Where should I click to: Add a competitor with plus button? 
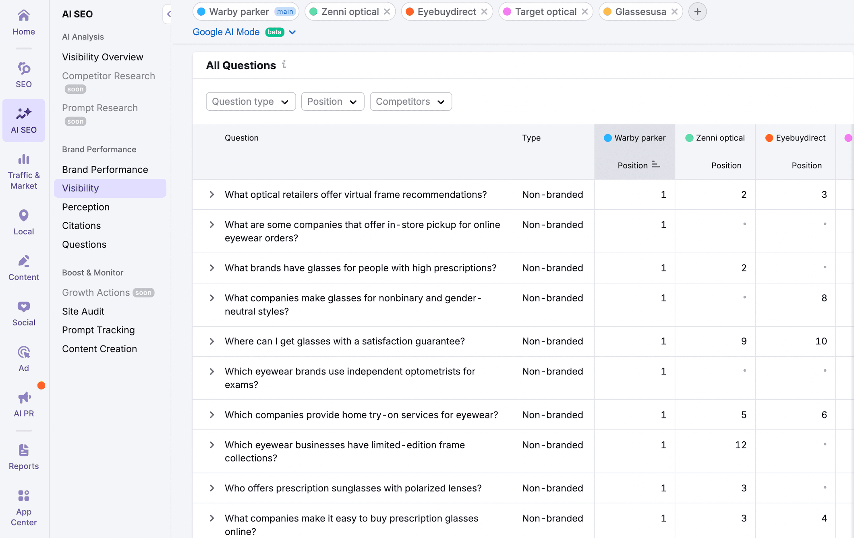pyautogui.click(x=697, y=12)
